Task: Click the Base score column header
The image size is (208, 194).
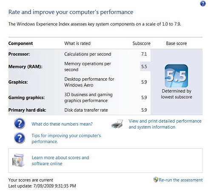Action: pos(177,43)
